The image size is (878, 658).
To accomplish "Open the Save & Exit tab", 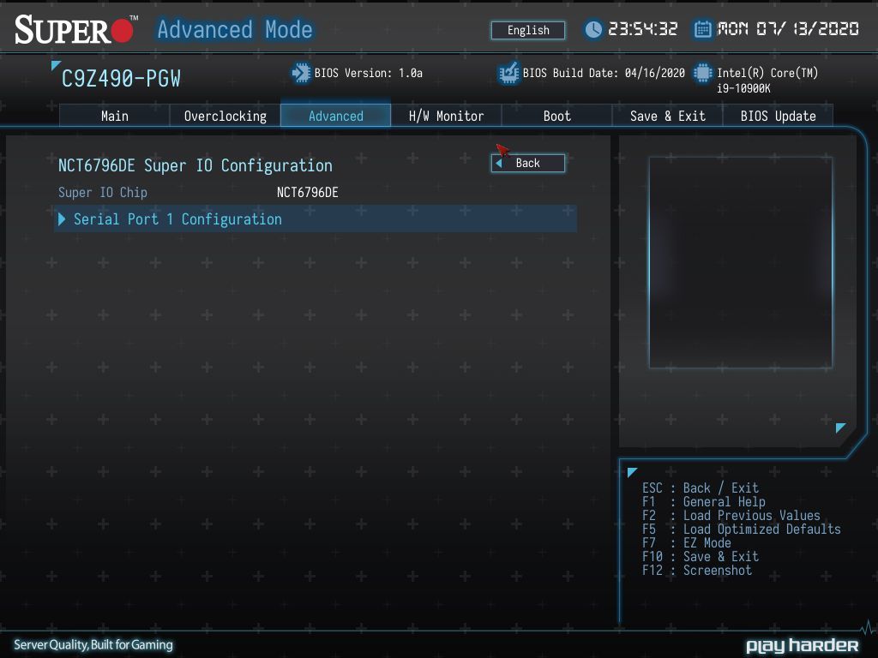I will pos(667,116).
